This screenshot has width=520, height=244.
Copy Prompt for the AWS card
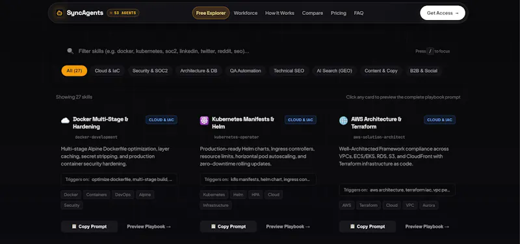(x=367, y=226)
